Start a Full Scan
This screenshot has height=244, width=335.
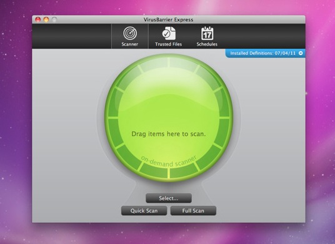point(193,211)
